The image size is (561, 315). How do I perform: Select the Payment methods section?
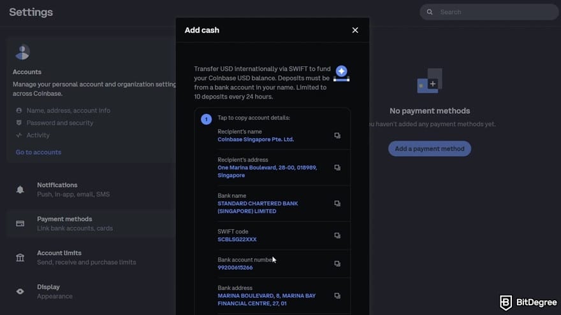(91, 223)
